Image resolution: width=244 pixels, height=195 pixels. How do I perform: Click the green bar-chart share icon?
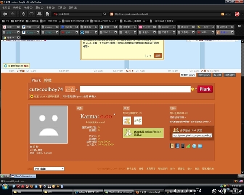pos(188,146)
